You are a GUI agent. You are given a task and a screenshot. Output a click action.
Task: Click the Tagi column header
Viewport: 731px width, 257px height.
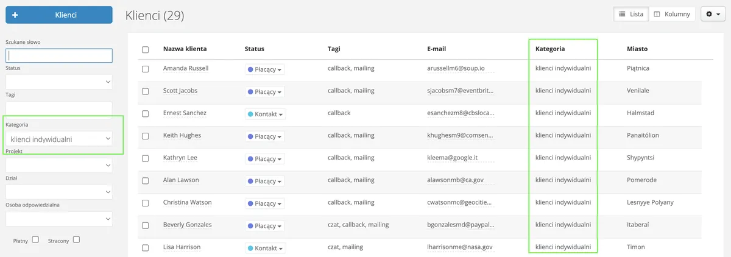[x=334, y=49]
